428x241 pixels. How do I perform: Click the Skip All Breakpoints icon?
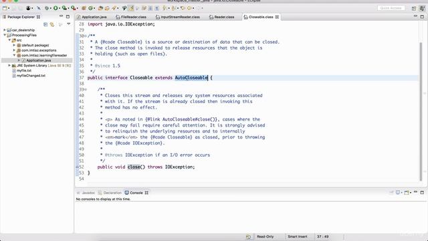[39, 8]
